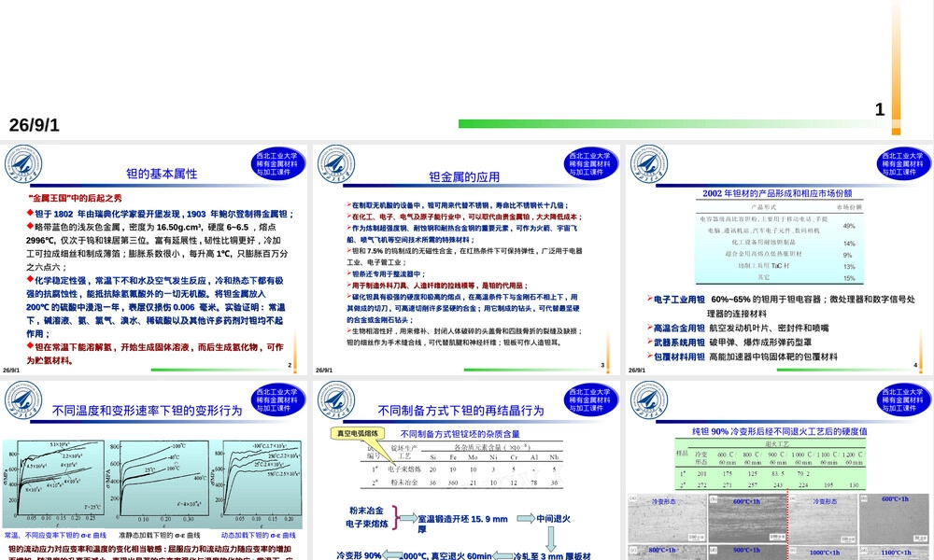Click the university logo on the 2002年钽材 market share slide

pyautogui.click(x=649, y=164)
